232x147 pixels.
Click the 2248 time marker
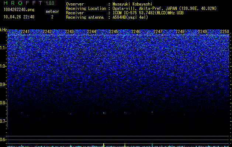(180, 32)
